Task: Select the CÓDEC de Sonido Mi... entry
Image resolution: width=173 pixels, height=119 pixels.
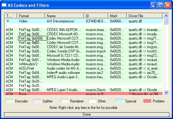Action: point(64,47)
